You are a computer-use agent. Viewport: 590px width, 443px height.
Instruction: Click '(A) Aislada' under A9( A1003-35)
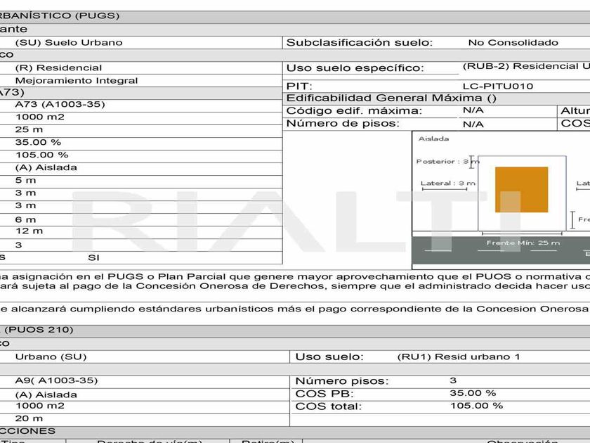pos(46,394)
